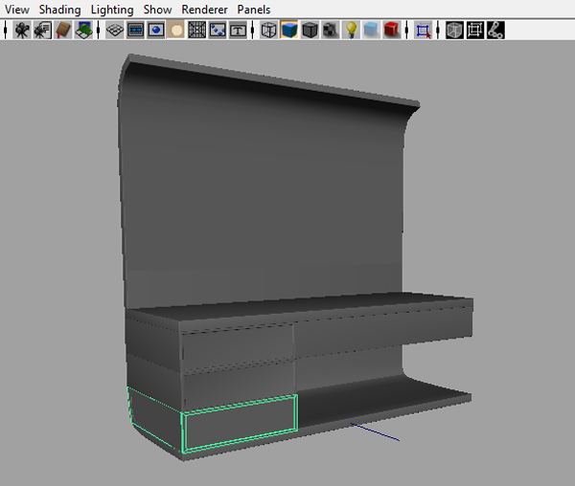Click the Image Plane icon
The width and height of the screenshot is (575, 486).
(83, 30)
